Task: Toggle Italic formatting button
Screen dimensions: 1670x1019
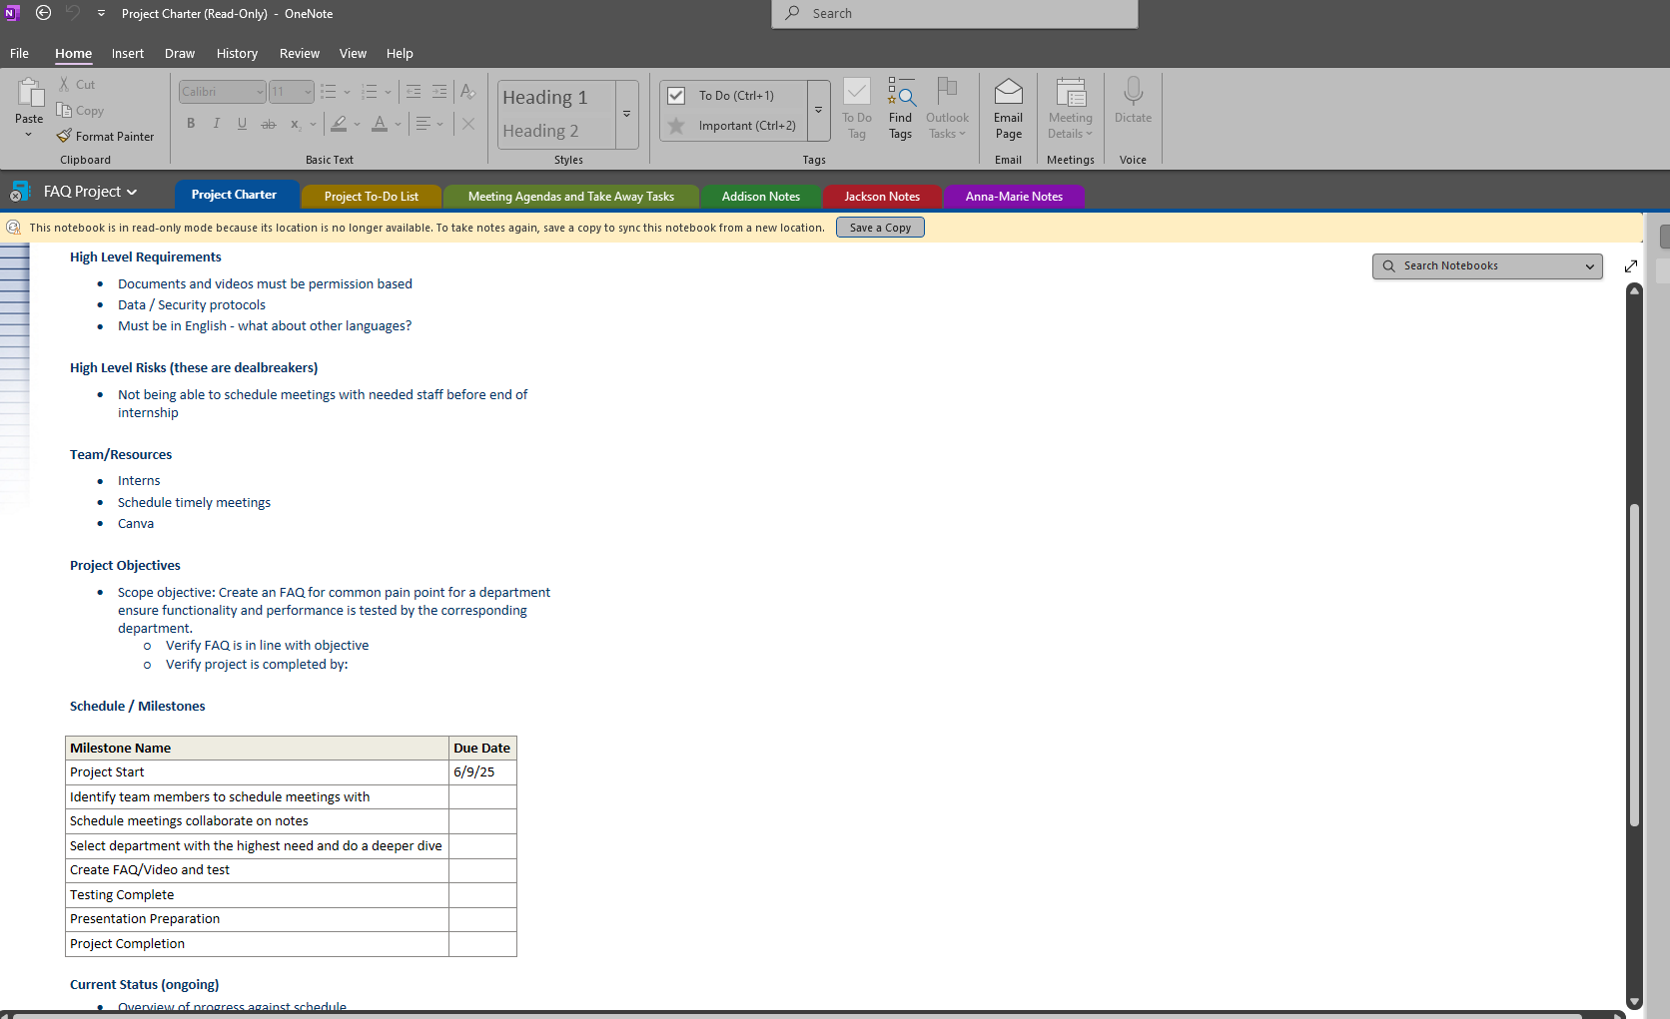Action: point(216,124)
